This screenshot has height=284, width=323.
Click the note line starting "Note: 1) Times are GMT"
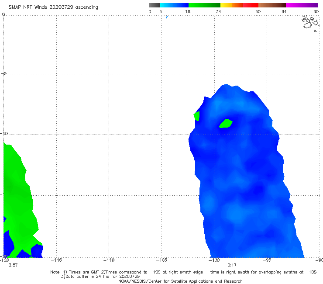(x=183, y=272)
